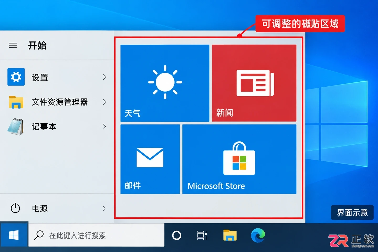Open the Microsoft Store tile
Image resolution: width=378 pixels, height=252 pixels.
click(239, 159)
